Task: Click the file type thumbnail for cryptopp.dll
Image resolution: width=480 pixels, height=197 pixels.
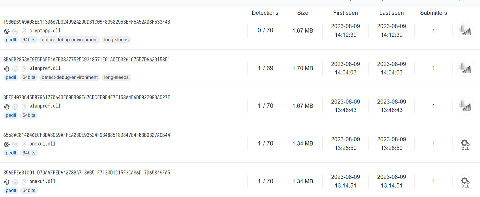Action: (x=465, y=31)
